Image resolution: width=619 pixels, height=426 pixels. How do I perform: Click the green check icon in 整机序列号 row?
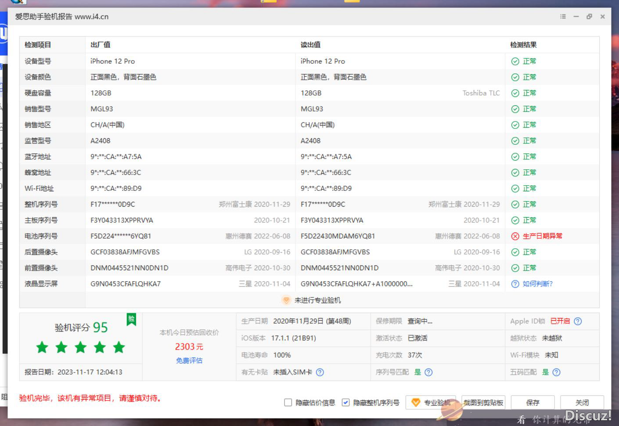[515, 204]
